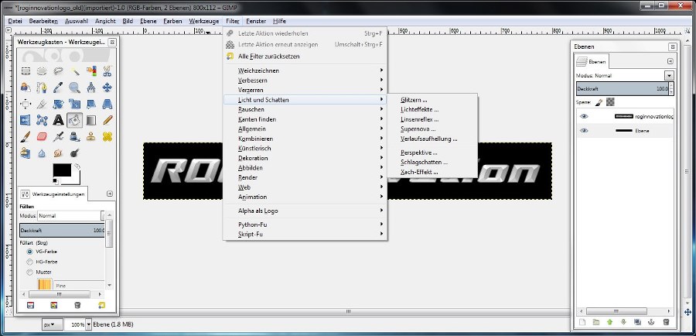Select the Scale tool
This screenshot has width=696, height=336.
click(x=74, y=104)
